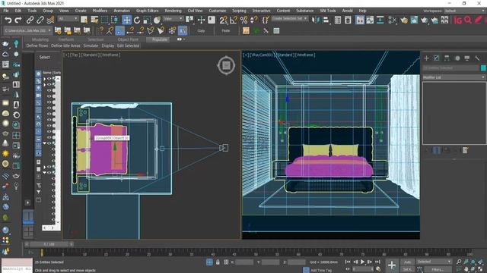This screenshot has width=487, height=273.
Task: Activate the Select and Move tool
Action: (x=126, y=20)
